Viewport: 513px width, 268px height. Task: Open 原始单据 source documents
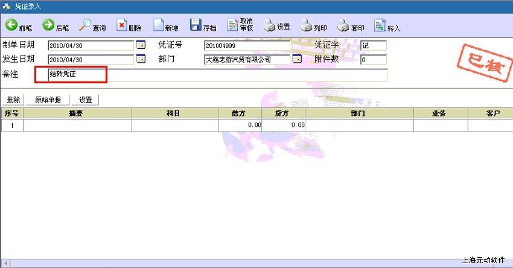pos(48,100)
